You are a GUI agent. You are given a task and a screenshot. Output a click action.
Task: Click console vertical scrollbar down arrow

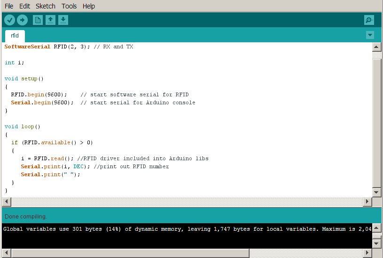(376, 243)
